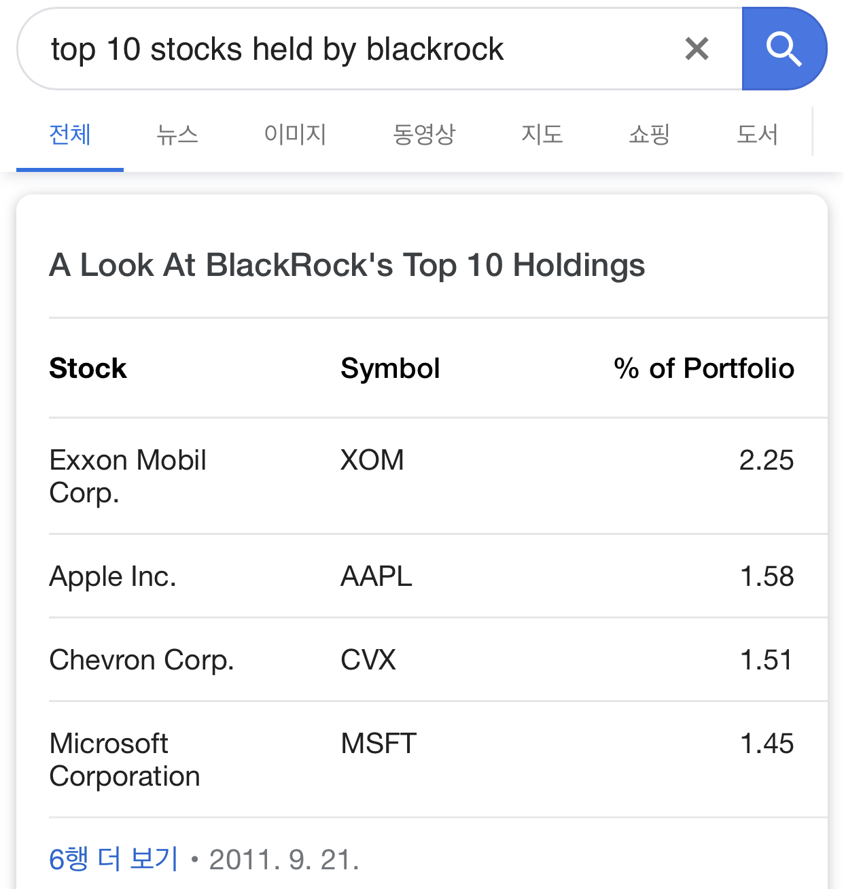The image size is (844, 889).
Task: Click the Microsoft Corporation entry
Action: 125,760
